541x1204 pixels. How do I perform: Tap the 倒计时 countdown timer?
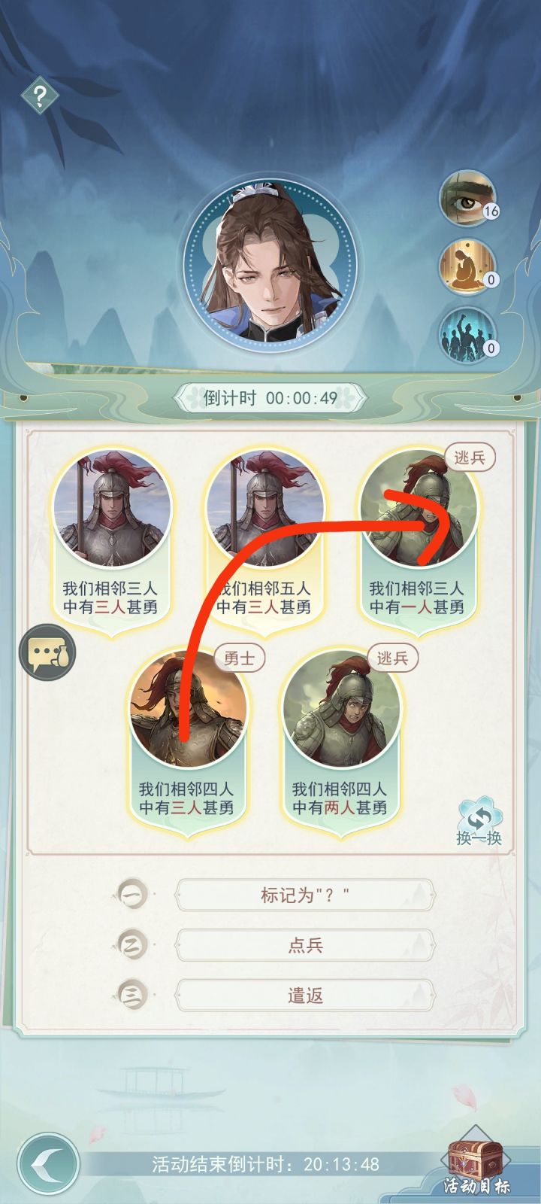(x=270, y=397)
